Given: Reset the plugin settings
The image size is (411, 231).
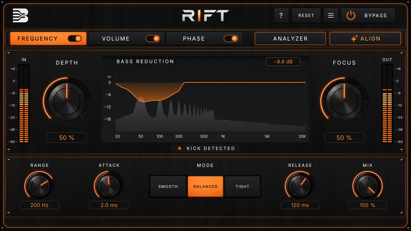Looking at the screenshot, I should click(x=306, y=15).
